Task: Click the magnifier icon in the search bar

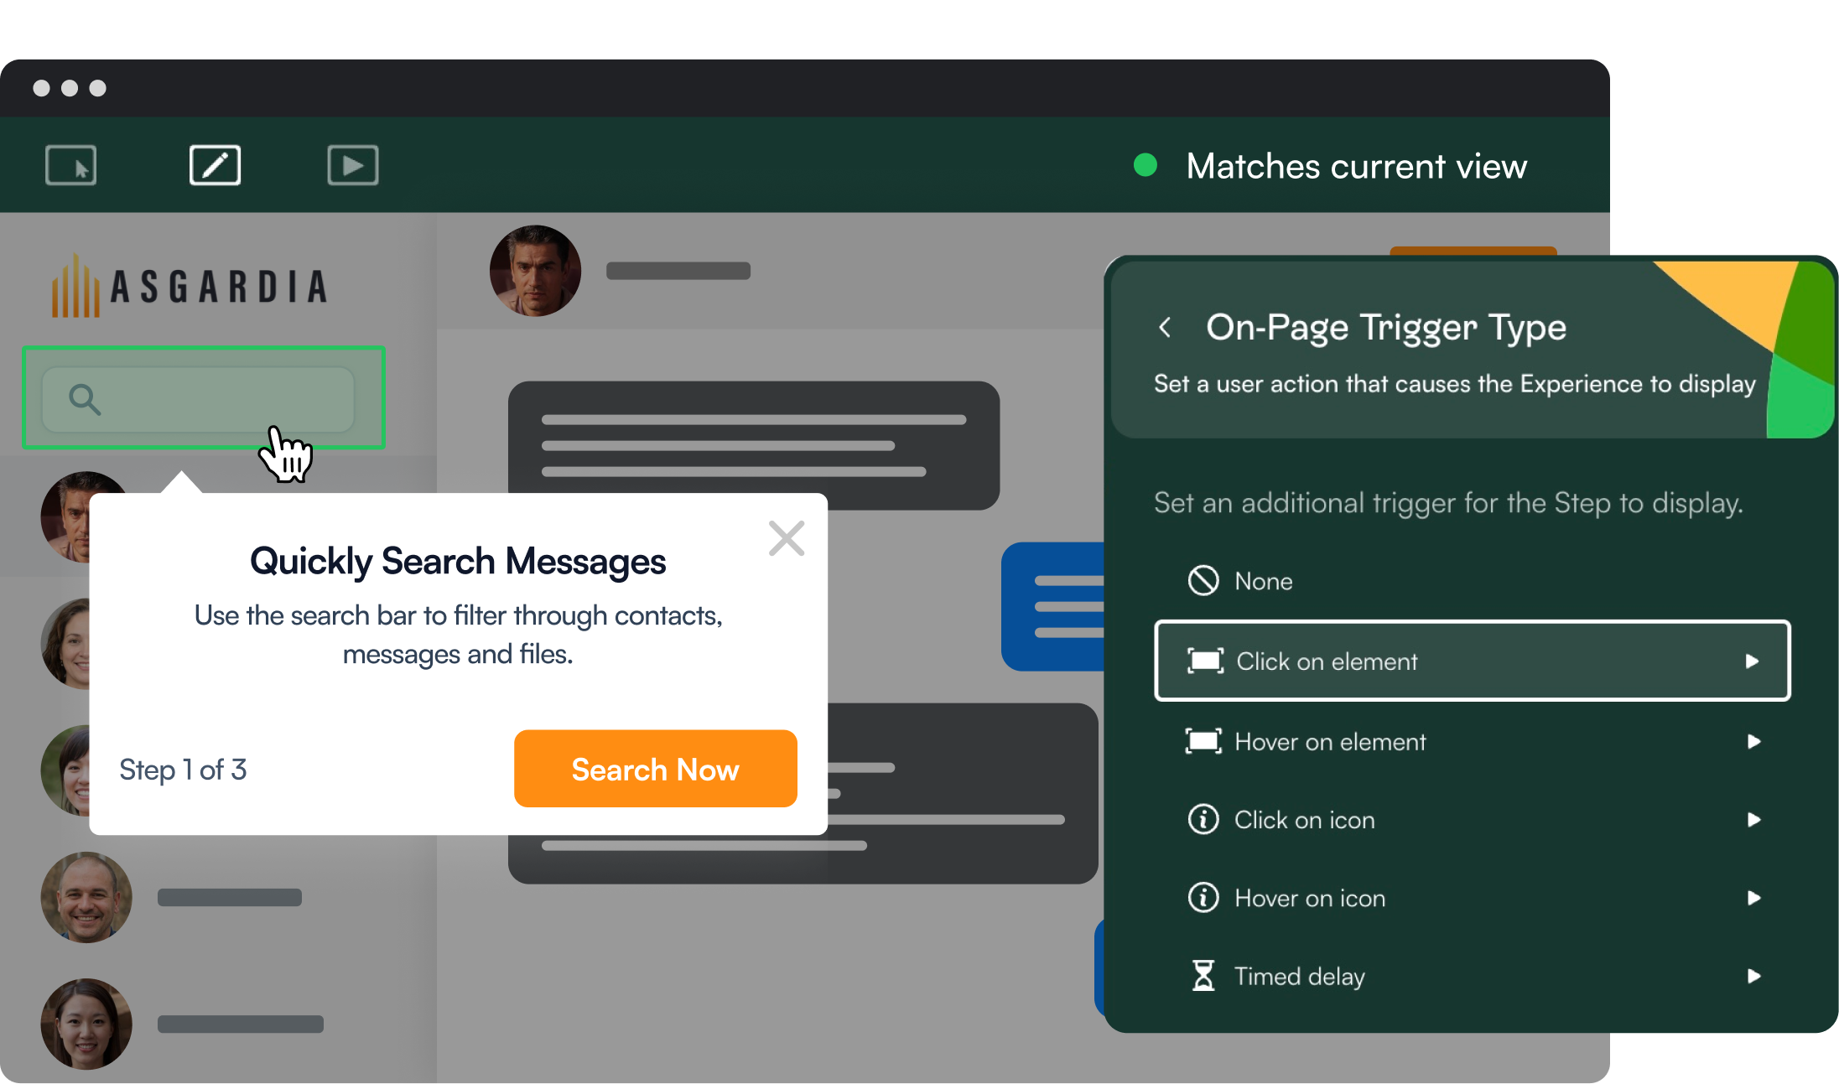Action: pyautogui.click(x=83, y=398)
